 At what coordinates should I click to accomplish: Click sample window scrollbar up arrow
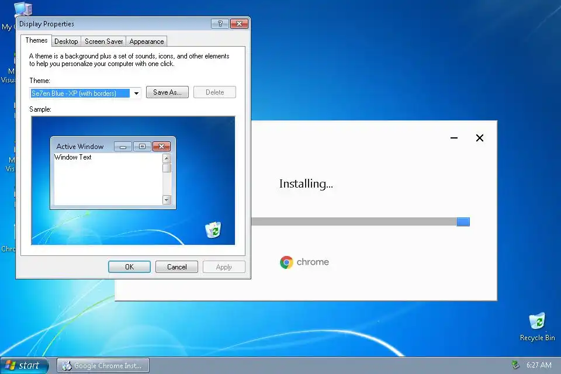[x=167, y=158]
